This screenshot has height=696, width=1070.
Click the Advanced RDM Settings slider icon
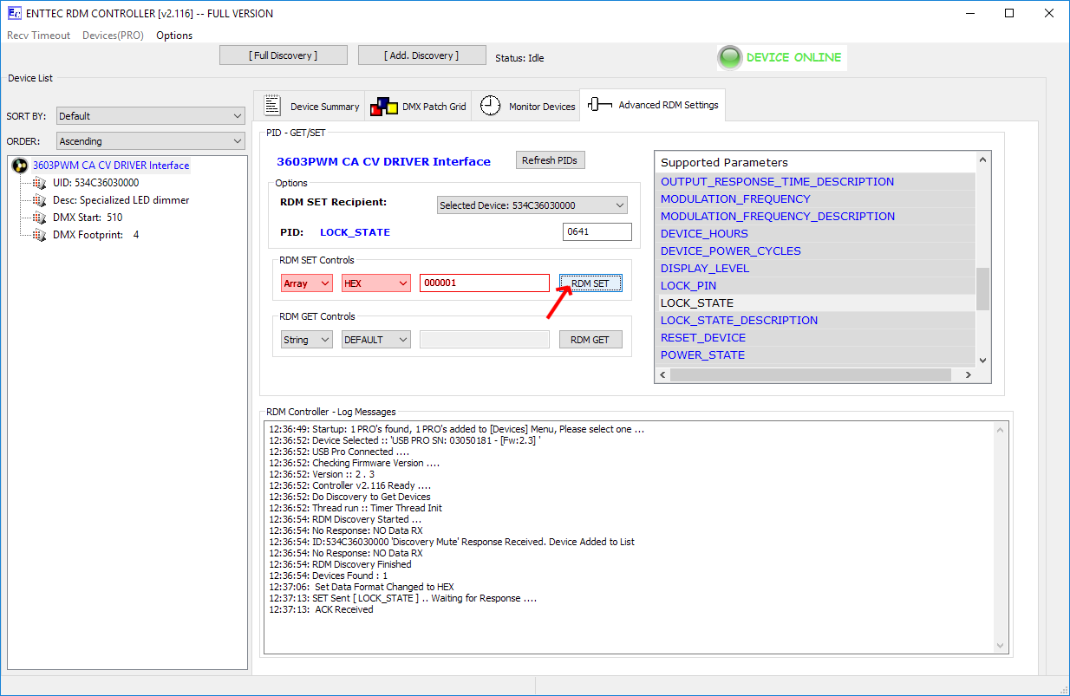point(599,105)
